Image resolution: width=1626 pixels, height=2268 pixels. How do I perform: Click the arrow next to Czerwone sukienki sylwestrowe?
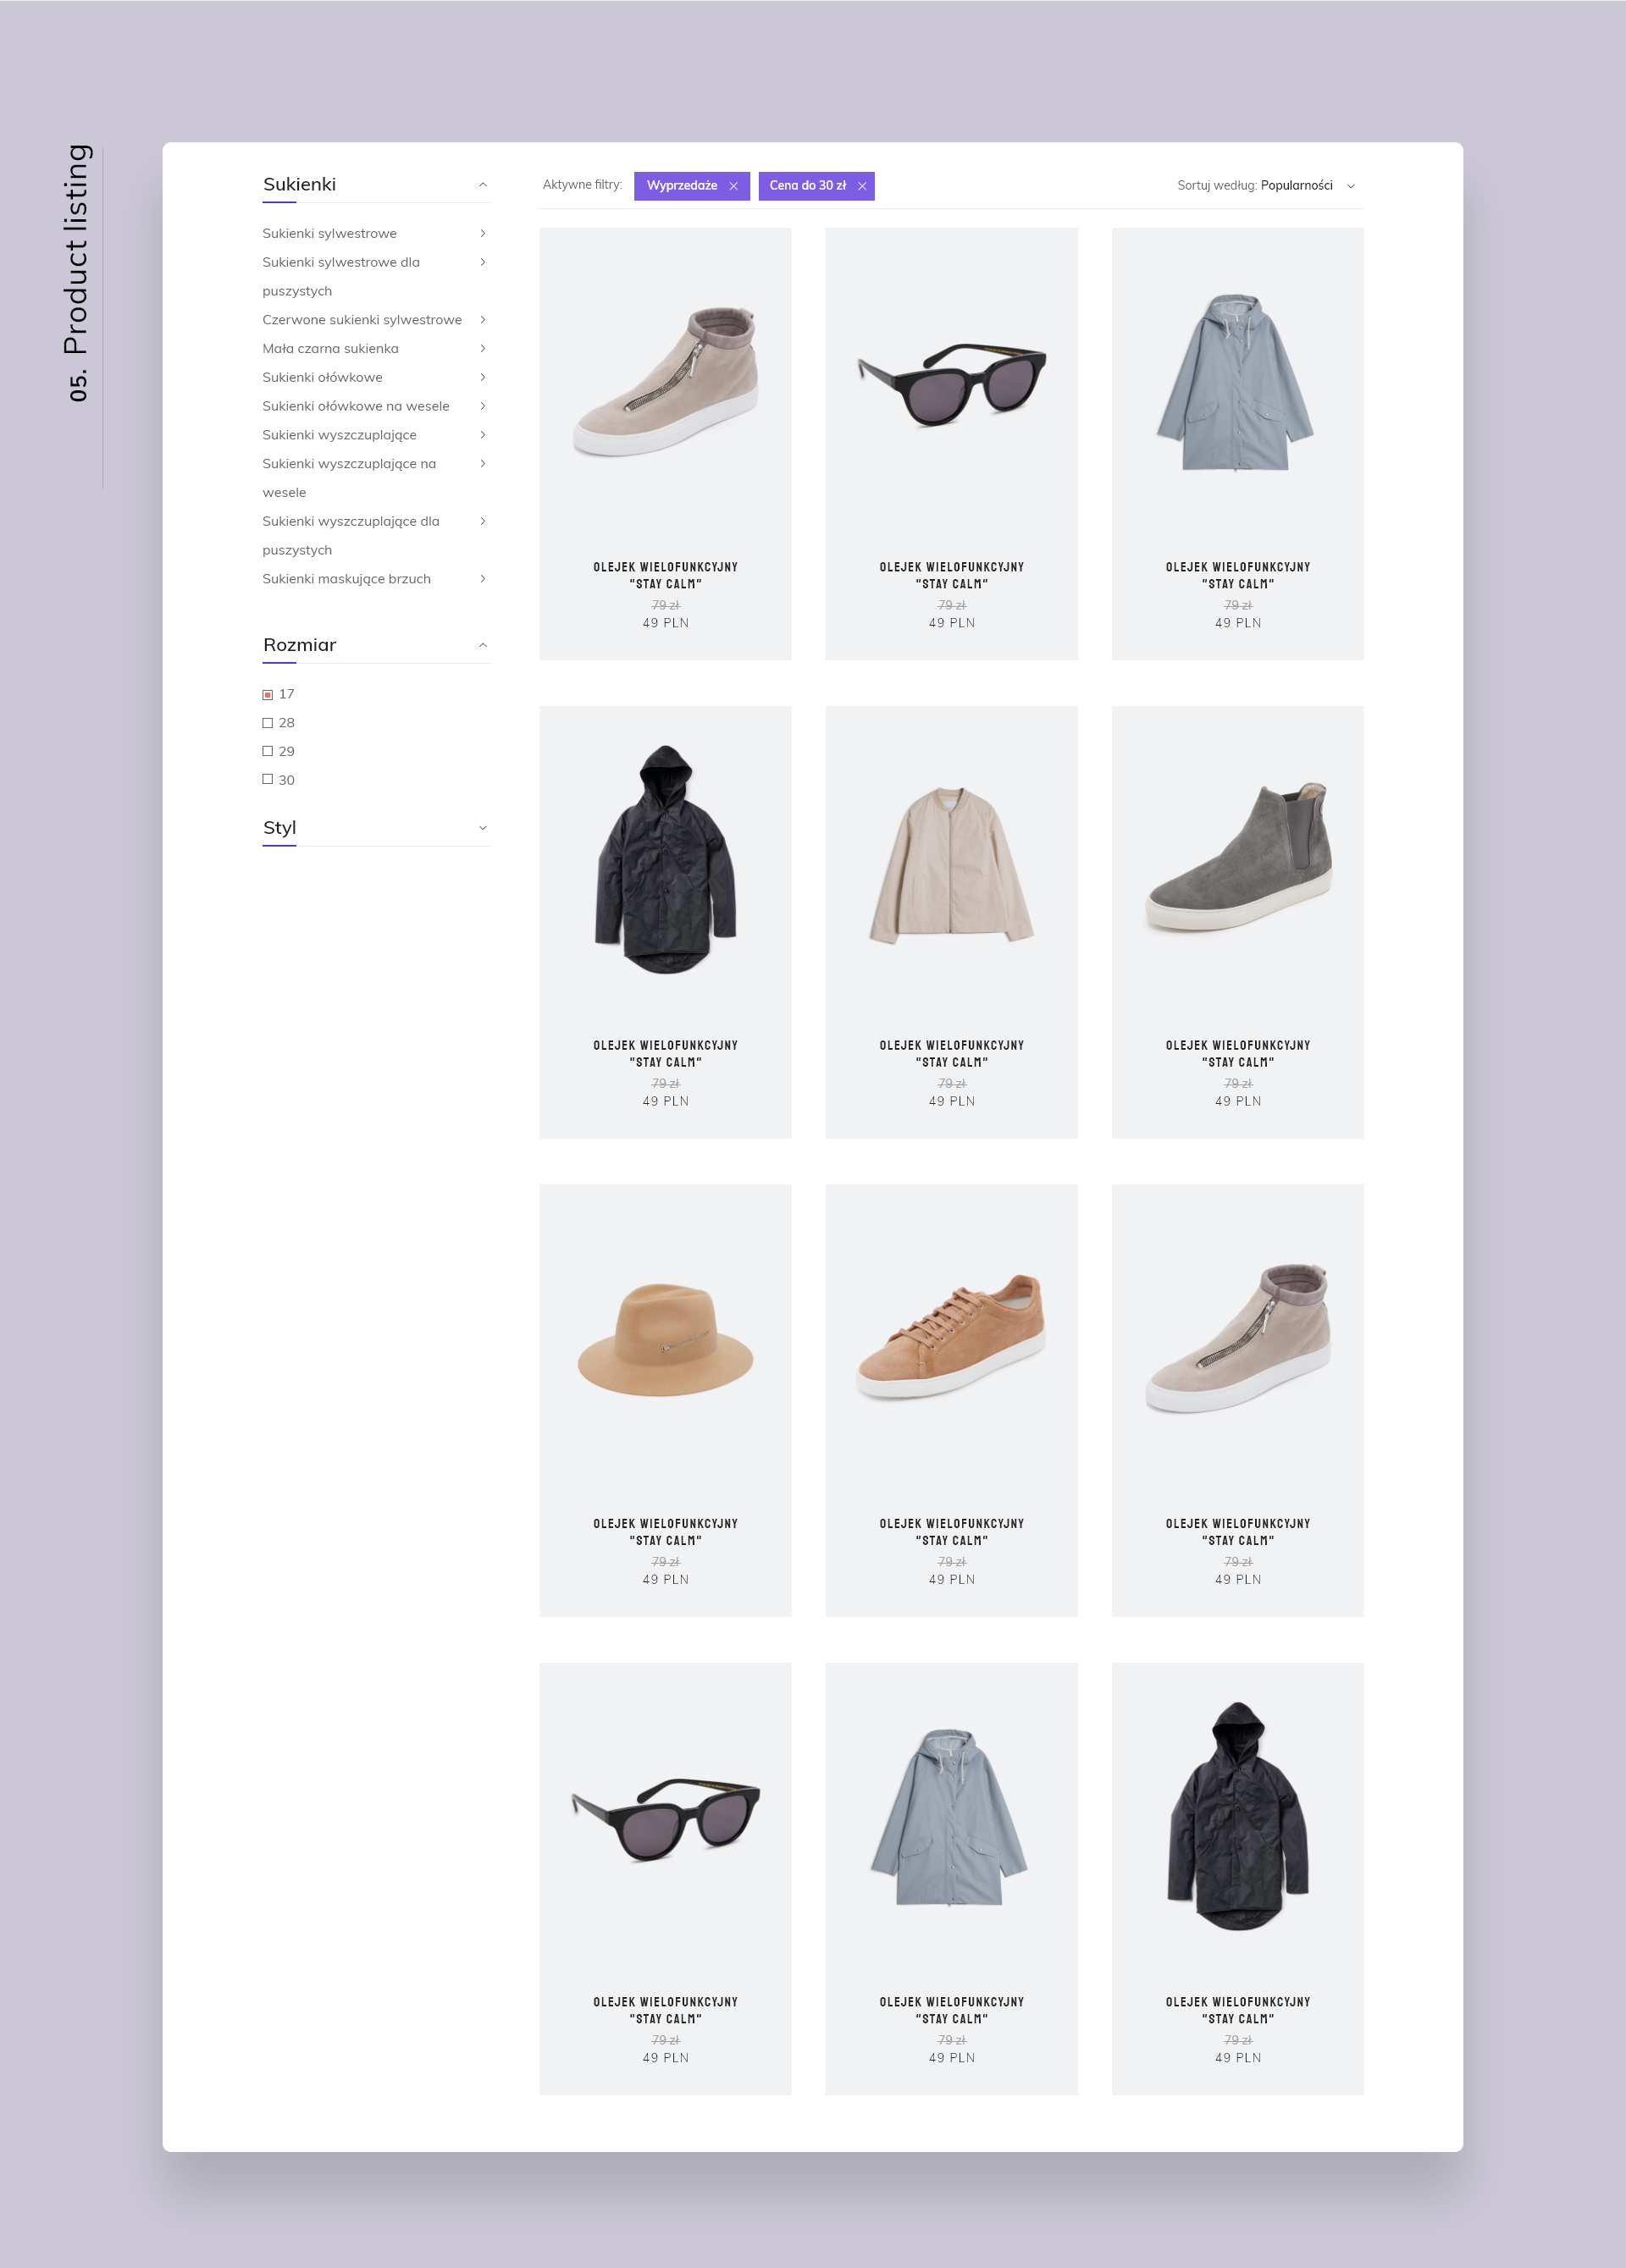point(483,319)
